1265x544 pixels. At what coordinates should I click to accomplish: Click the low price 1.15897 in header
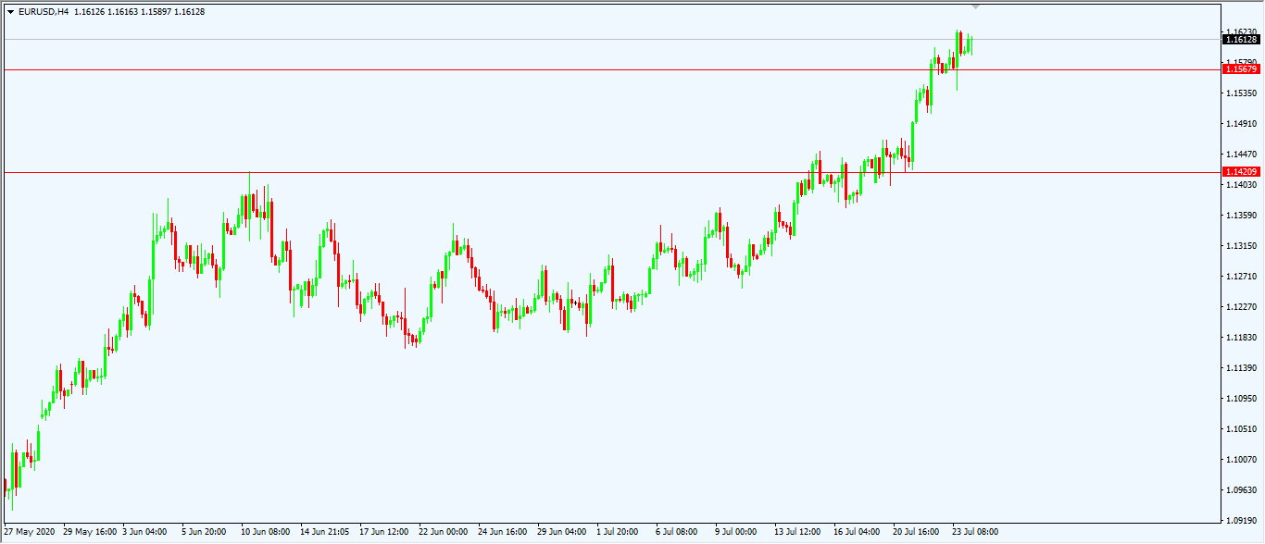point(157,12)
